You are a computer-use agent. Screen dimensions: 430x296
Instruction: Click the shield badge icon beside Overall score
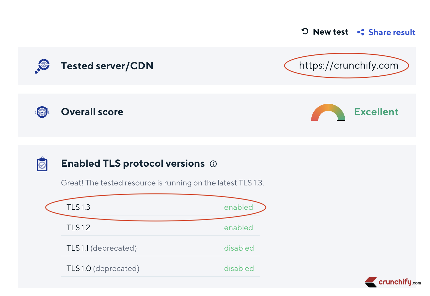tap(42, 112)
